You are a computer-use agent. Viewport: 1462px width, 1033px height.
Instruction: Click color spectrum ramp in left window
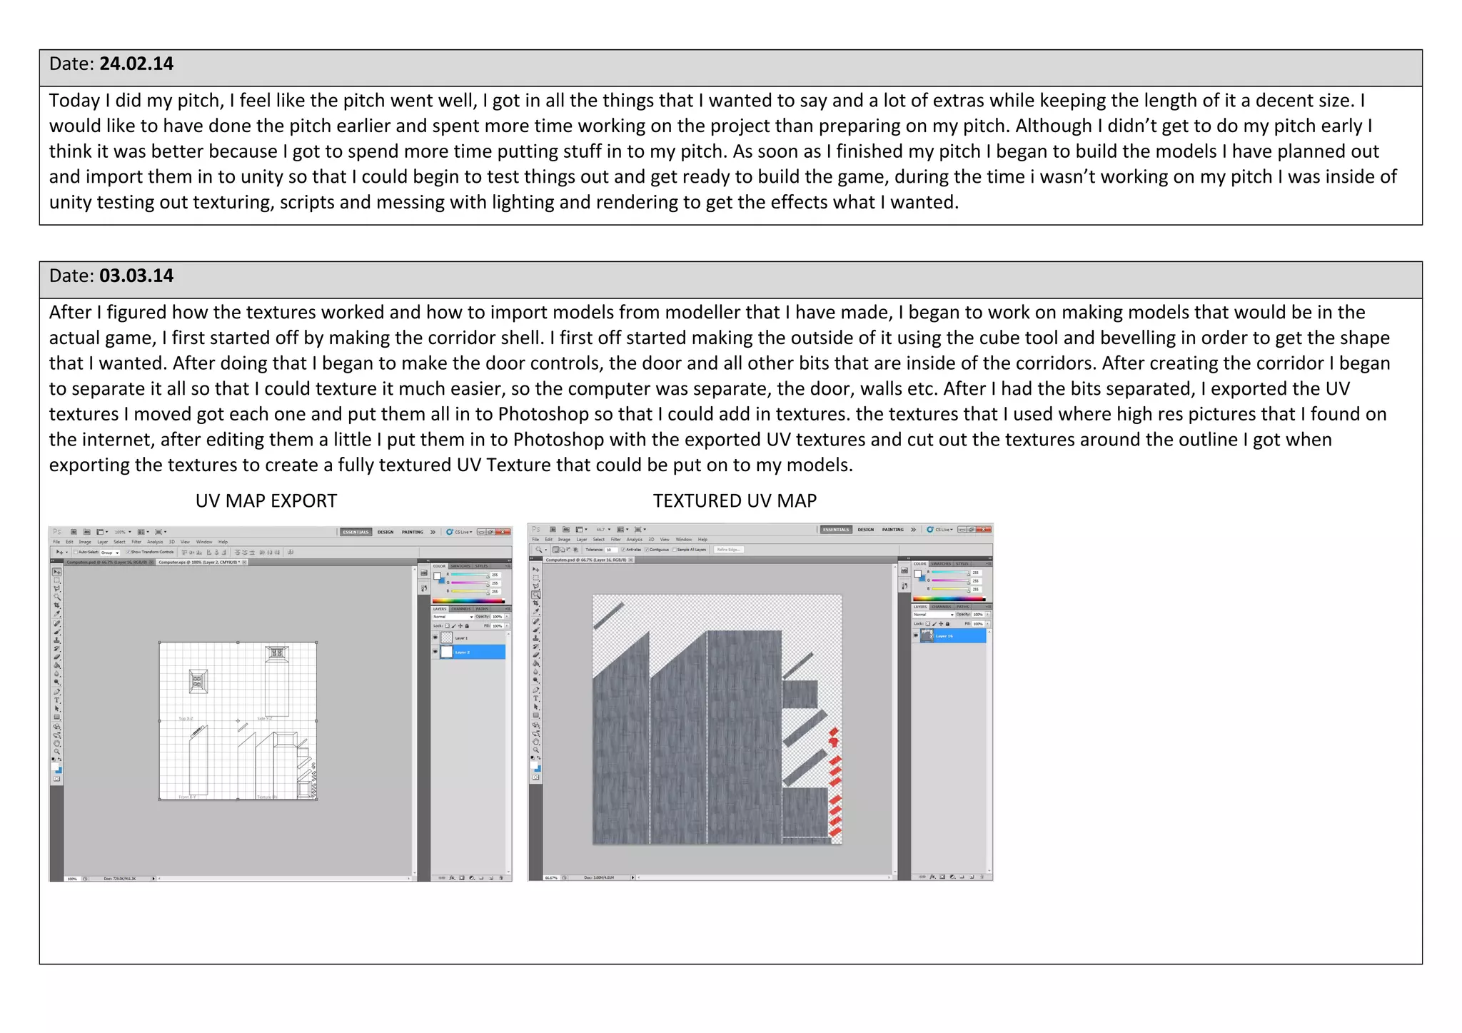click(468, 601)
